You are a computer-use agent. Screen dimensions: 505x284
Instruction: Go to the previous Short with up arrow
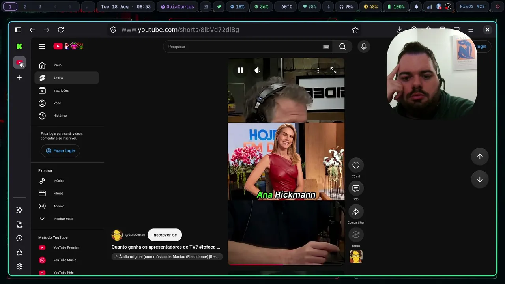click(x=480, y=156)
